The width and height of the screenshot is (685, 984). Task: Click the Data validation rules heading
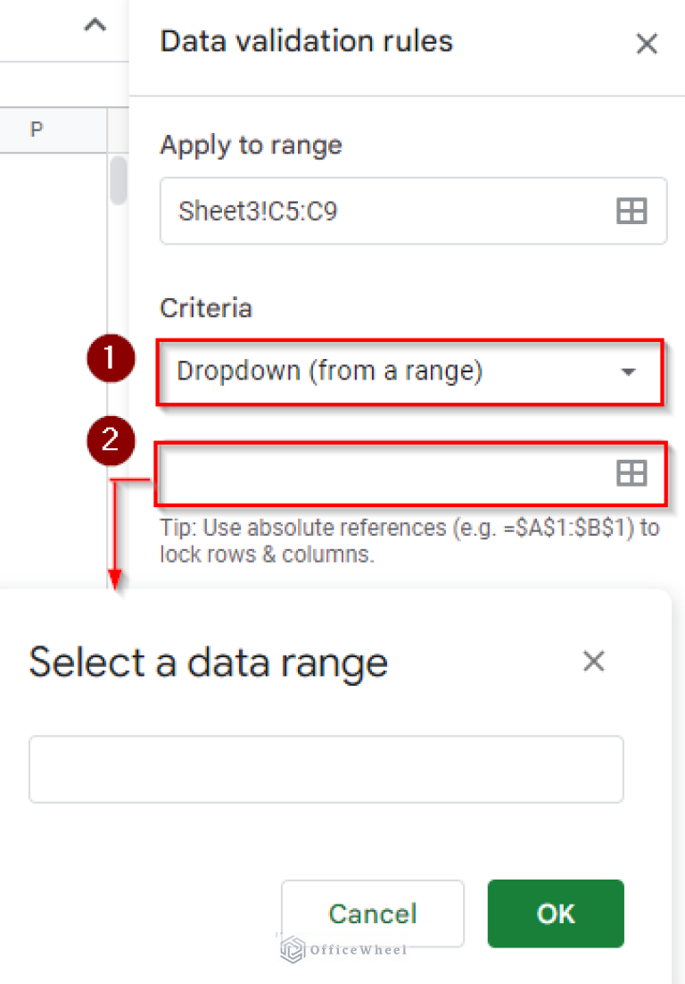pos(306,42)
